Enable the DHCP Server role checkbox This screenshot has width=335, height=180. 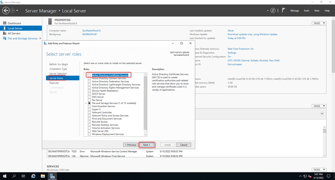(89, 94)
